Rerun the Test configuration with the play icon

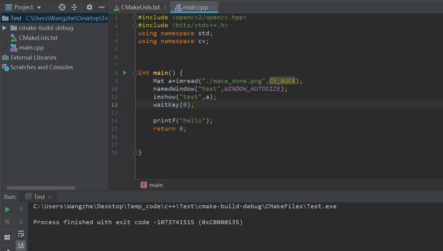pyautogui.click(x=7, y=209)
